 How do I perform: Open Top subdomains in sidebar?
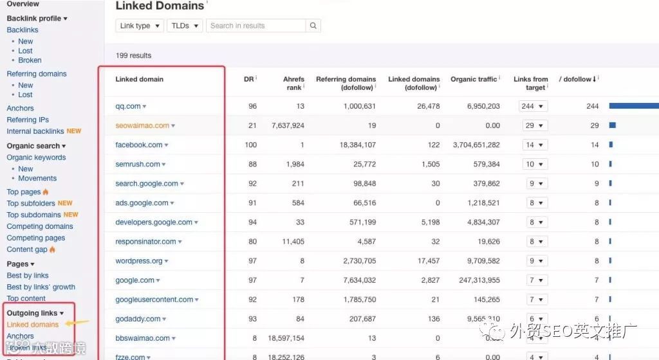(x=33, y=215)
